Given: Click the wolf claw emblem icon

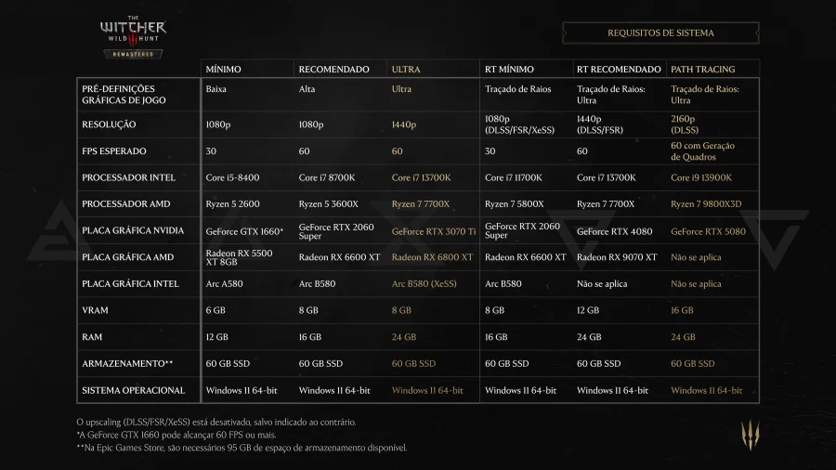Looking at the screenshot, I should (751, 435).
